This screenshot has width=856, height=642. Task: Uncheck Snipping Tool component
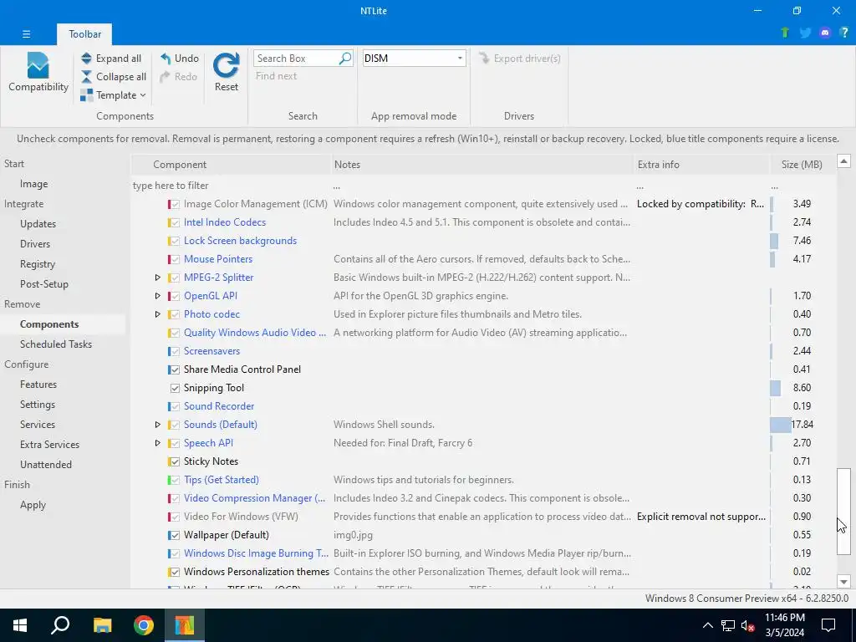coord(175,388)
